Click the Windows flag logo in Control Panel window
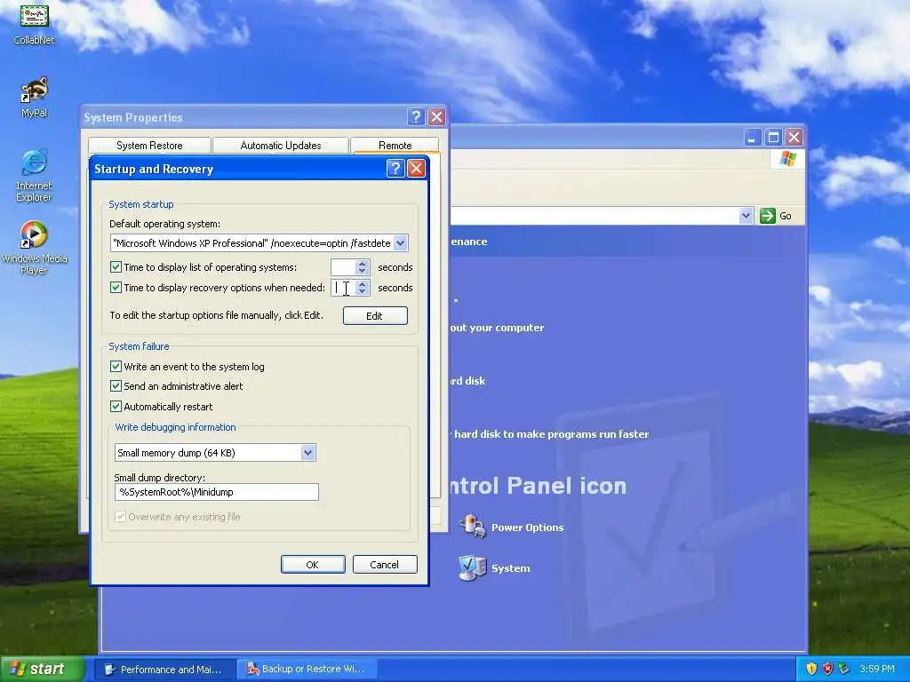Image resolution: width=910 pixels, height=682 pixels. click(788, 158)
